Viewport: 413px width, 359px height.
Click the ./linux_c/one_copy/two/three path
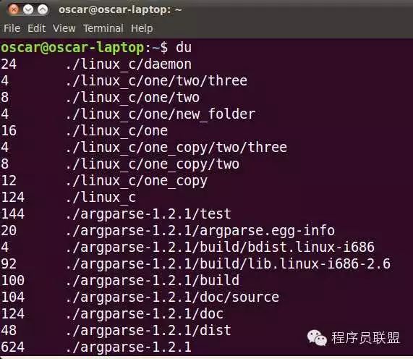[176, 148]
